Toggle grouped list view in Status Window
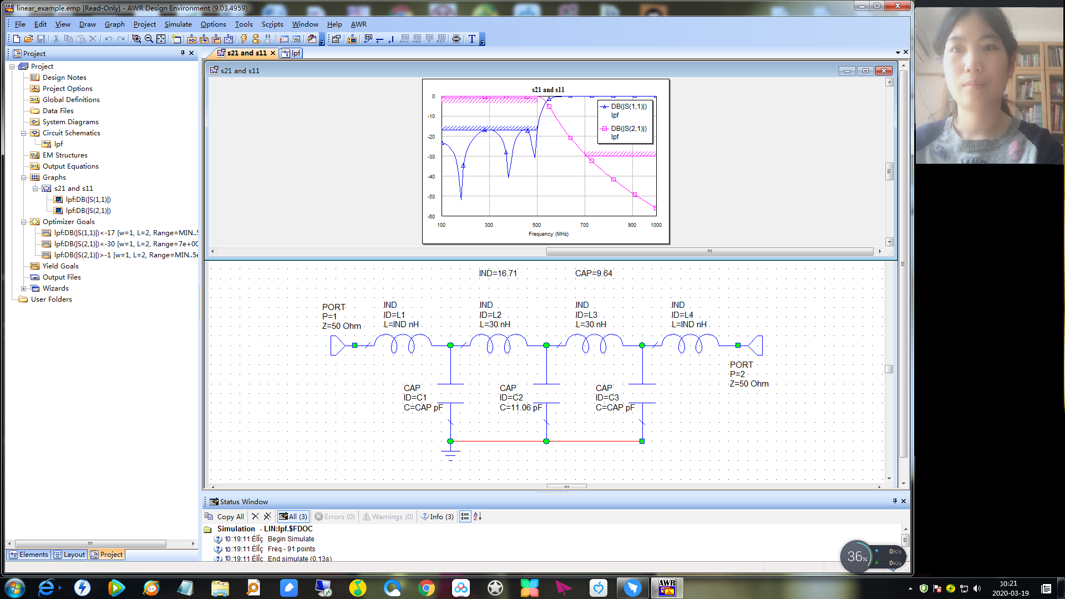 click(465, 516)
